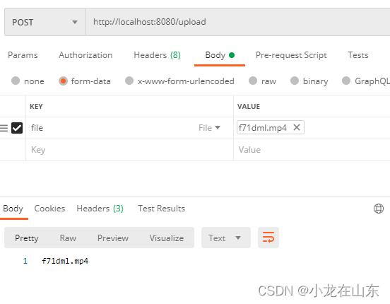Click the request URL field
This screenshot has height=304, width=390.
(238, 22)
